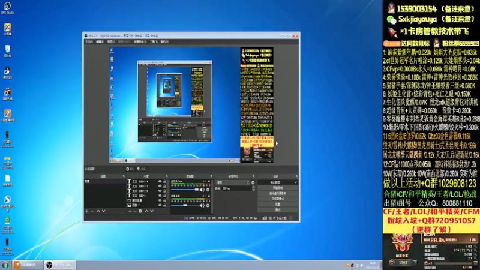The image size is (480, 270).
Task: Decrease transition duration with down arrow
Action: click(253, 190)
